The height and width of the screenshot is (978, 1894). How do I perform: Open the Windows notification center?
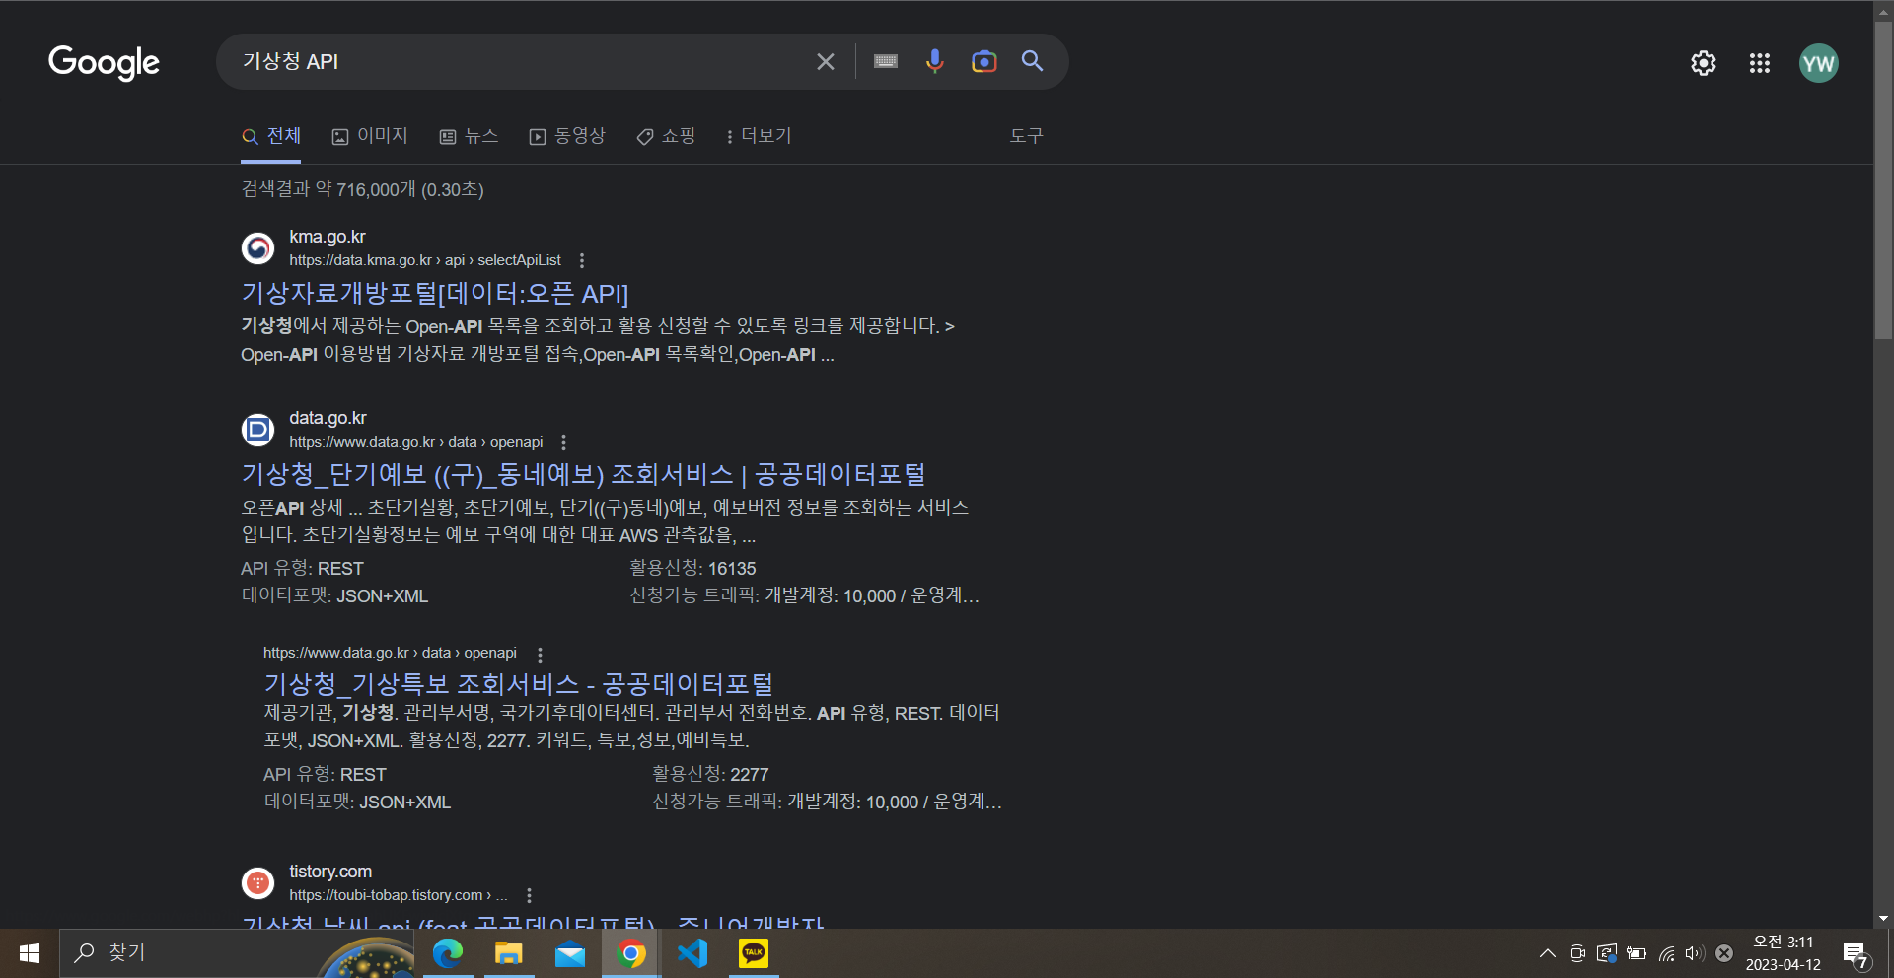(x=1857, y=954)
